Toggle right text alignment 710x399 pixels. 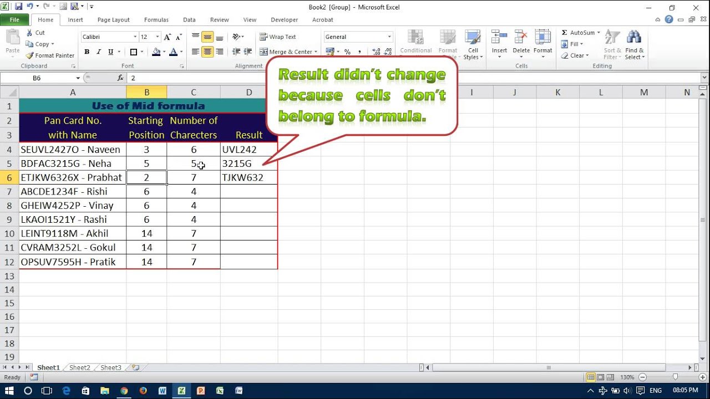(220, 52)
